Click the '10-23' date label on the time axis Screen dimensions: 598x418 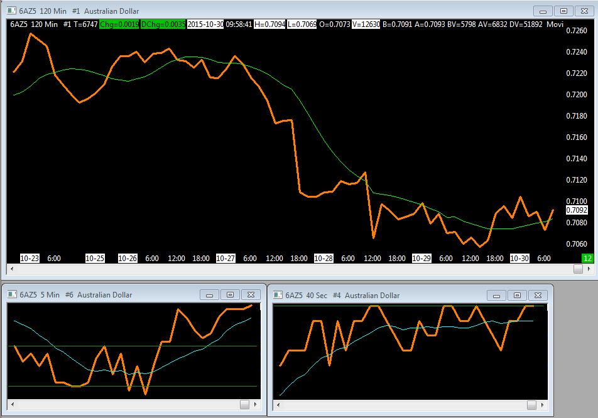point(30,259)
